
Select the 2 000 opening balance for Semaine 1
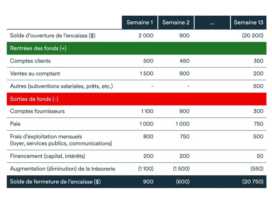pyautogui.click(x=146, y=36)
